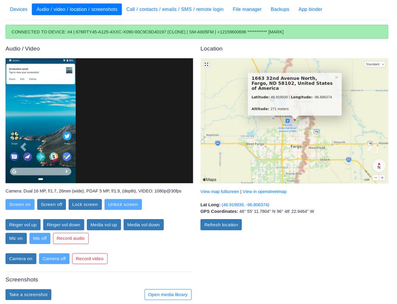Click the Google search bar on phone

(40, 172)
